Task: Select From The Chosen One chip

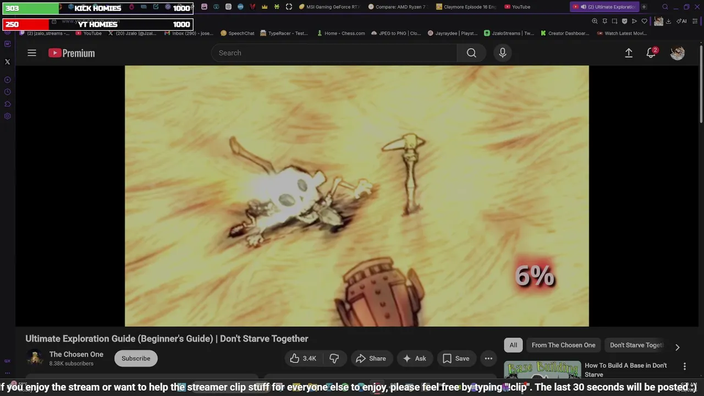Action: tap(563, 345)
